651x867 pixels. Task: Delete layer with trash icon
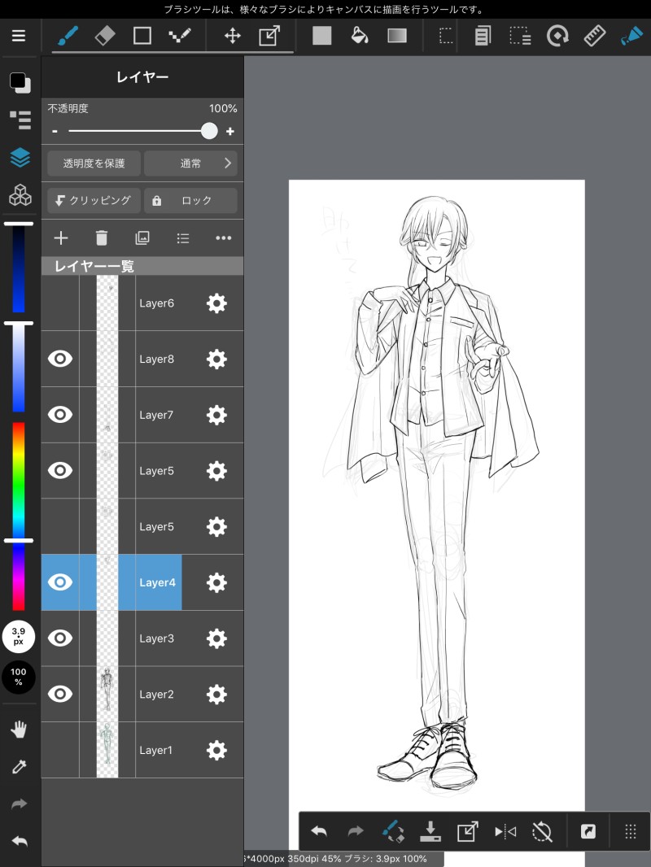[101, 238]
